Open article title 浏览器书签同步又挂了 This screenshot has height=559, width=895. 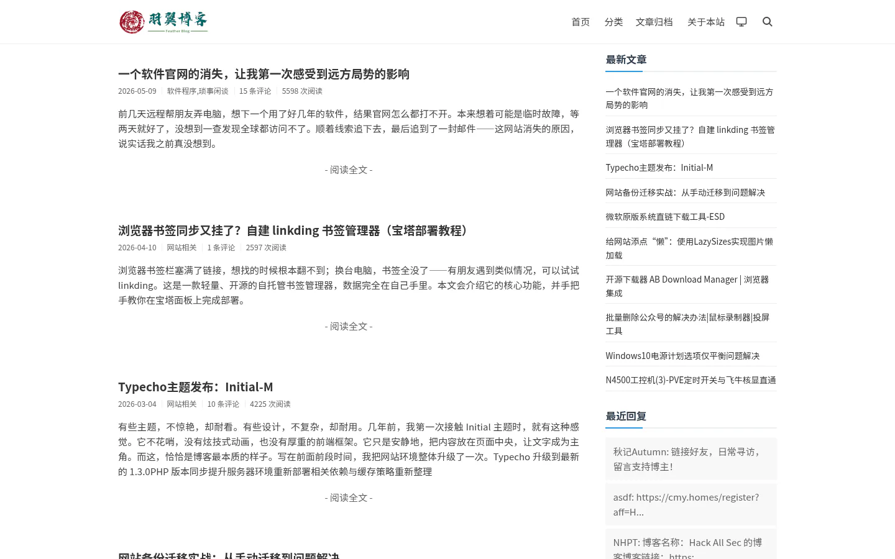[295, 230]
